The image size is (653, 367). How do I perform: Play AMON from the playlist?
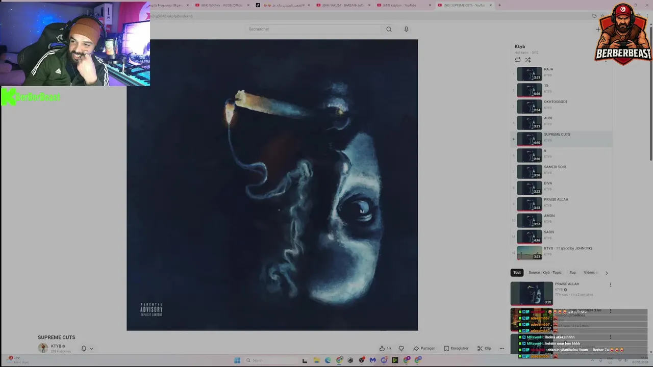(561, 221)
